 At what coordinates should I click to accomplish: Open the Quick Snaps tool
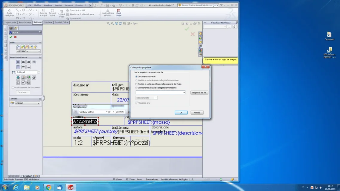coord(119,13)
